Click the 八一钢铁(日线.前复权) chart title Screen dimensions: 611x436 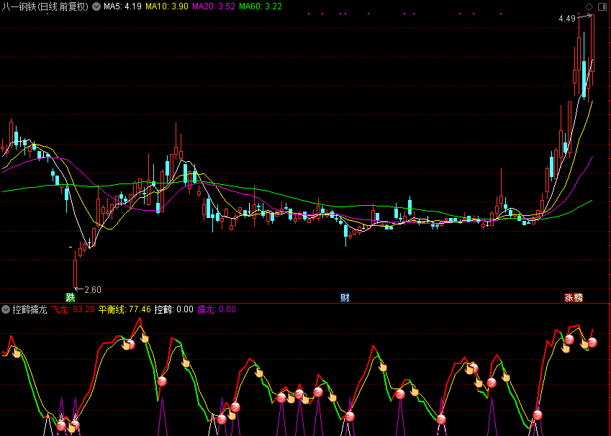click(x=45, y=6)
